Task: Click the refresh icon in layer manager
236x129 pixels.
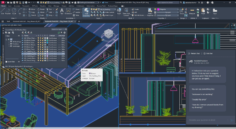Action: coord(59,32)
